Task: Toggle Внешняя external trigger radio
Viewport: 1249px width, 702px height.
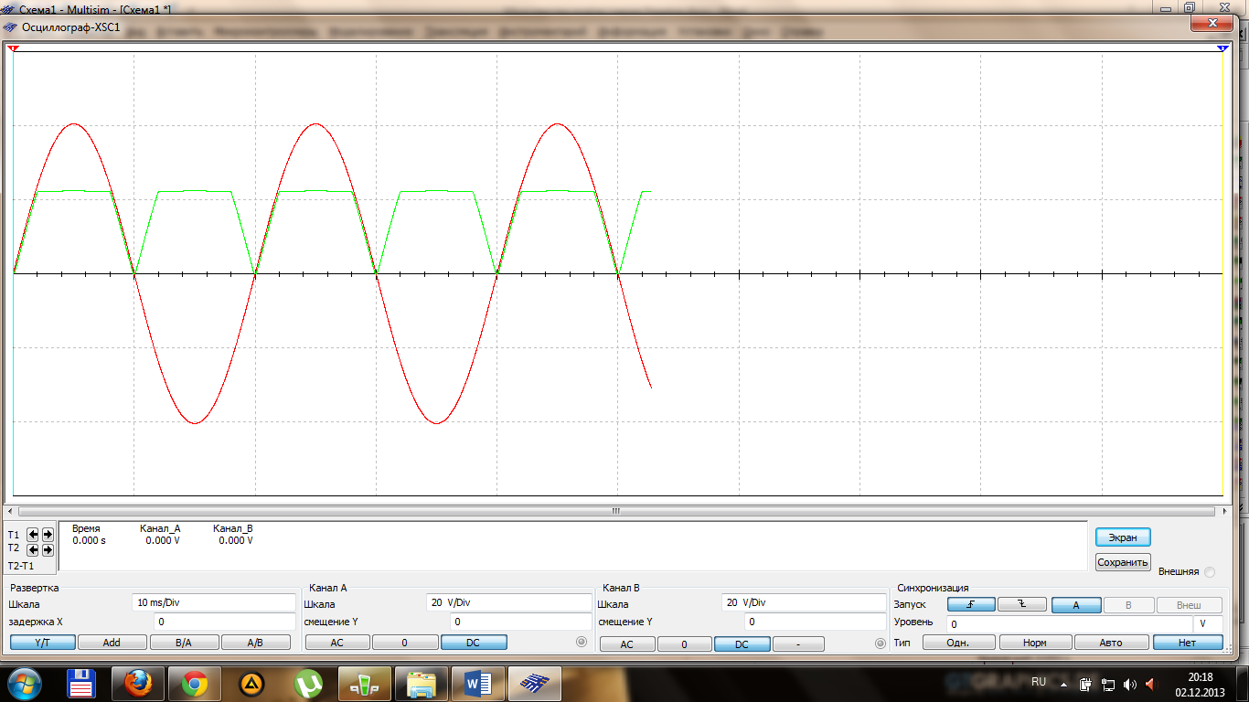Action: click(1210, 572)
